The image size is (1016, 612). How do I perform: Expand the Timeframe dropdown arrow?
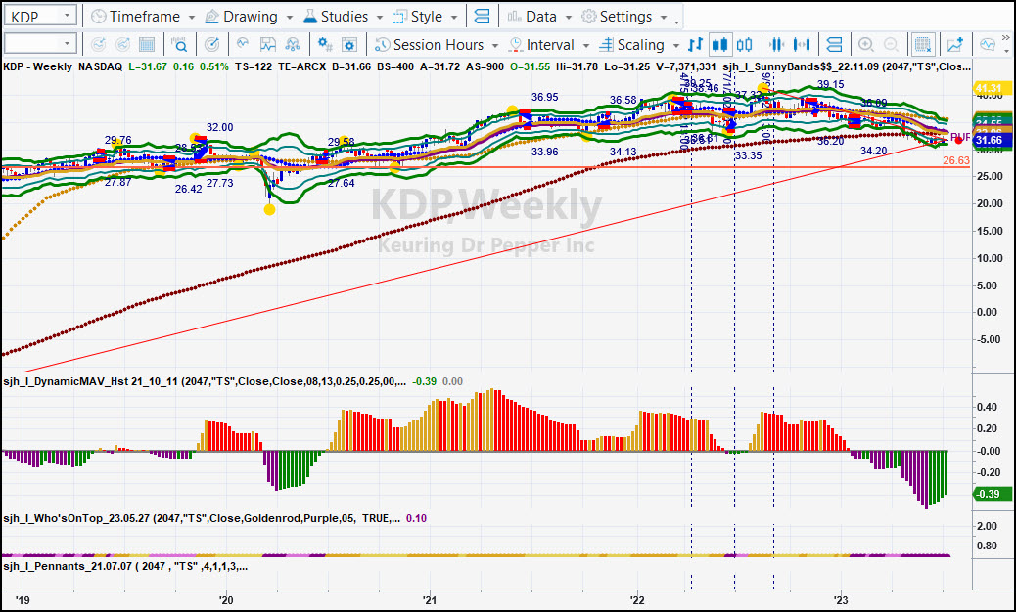(x=192, y=18)
